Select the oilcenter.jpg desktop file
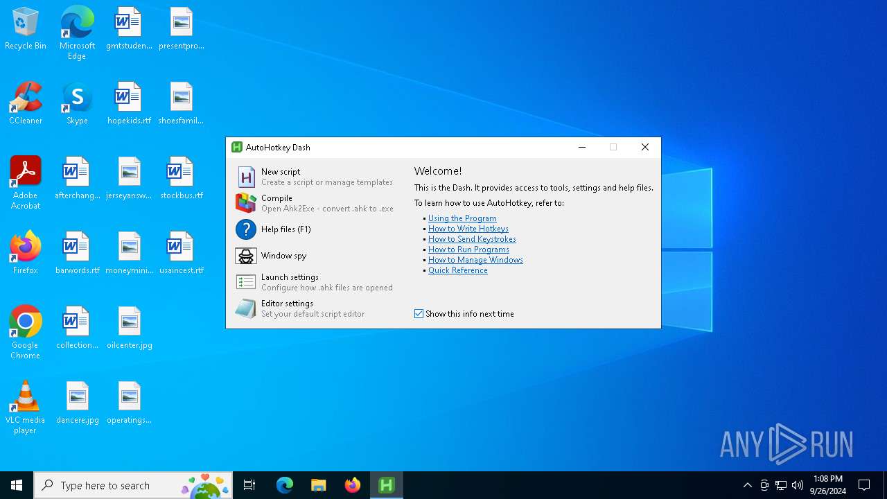The width and height of the screenshot is (887, 499). (x=129, y=328)
